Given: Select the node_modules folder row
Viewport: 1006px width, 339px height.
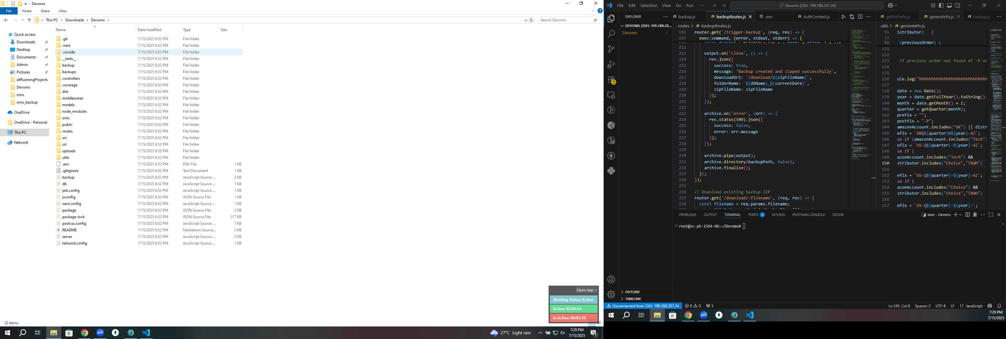Looking at the screenshot, I should click(x=148, y=111).
